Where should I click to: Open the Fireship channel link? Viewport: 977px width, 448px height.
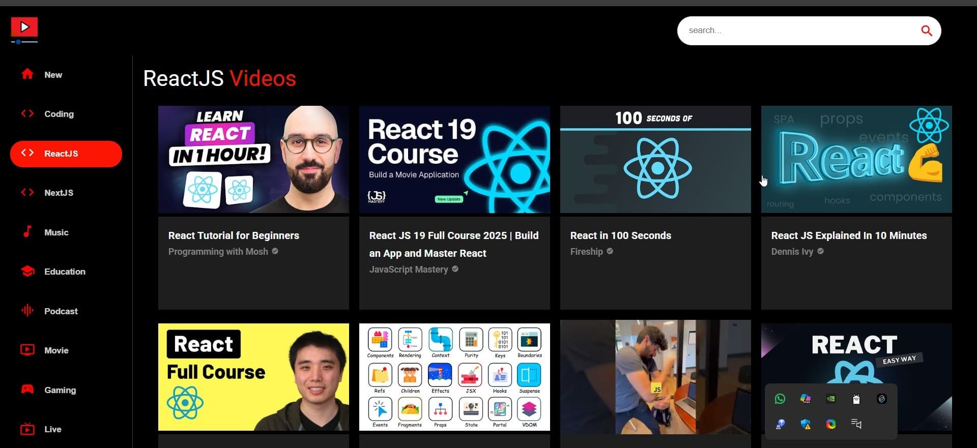click(586, 252)
